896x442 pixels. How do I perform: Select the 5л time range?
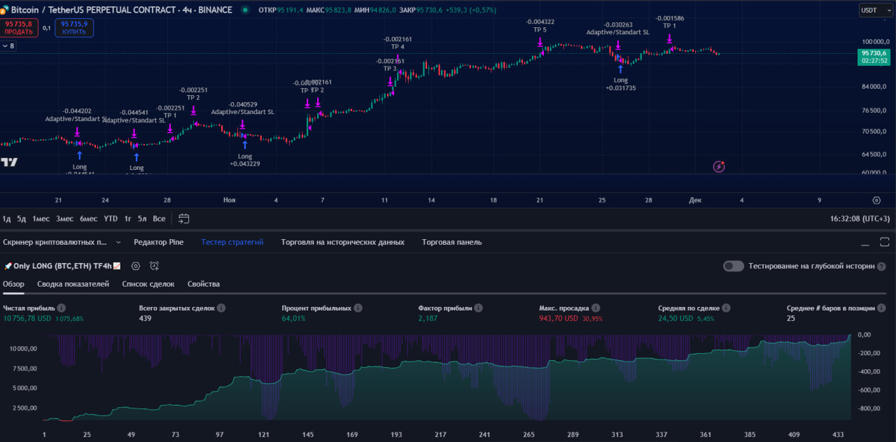click(x=142, y=219)
